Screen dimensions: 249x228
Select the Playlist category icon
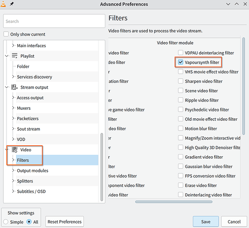(x=15, y=56)
